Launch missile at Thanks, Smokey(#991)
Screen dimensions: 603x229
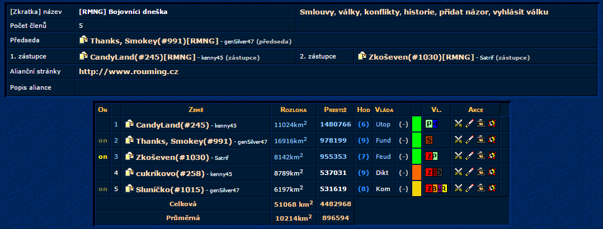coord(469,140)
